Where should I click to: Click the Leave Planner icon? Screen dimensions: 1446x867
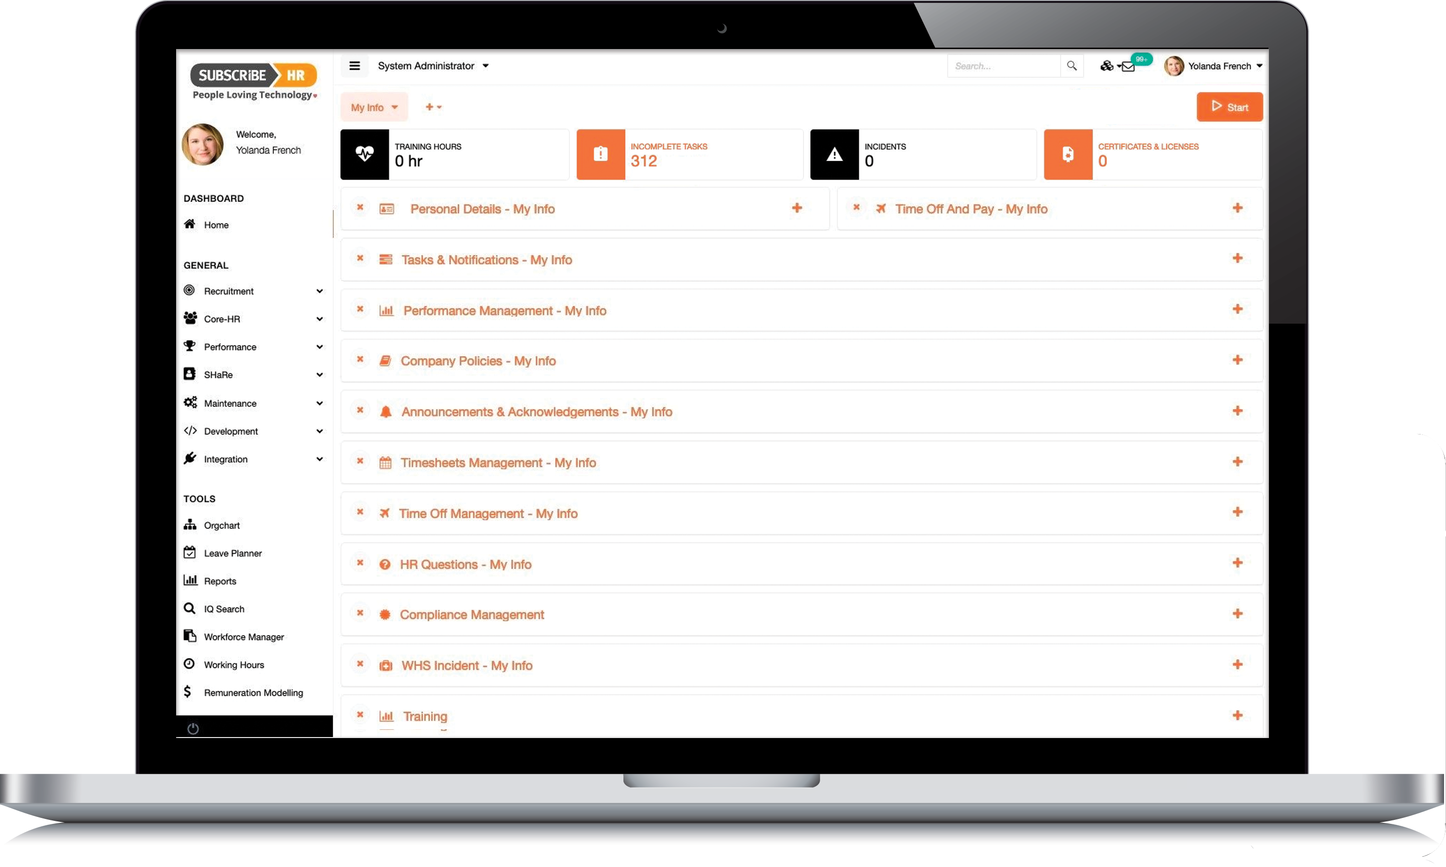click(190, 551)
